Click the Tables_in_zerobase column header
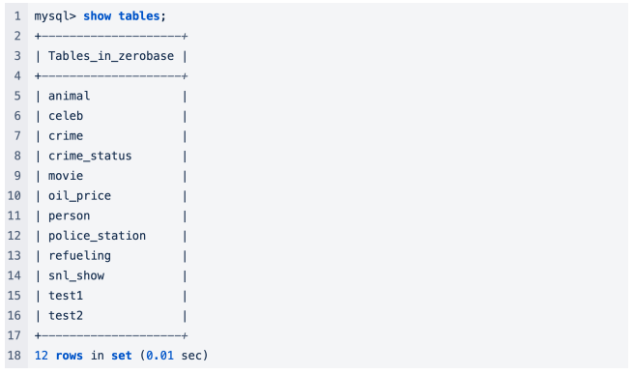The width and height of the screenshot is (635, 374). [111, 56]
